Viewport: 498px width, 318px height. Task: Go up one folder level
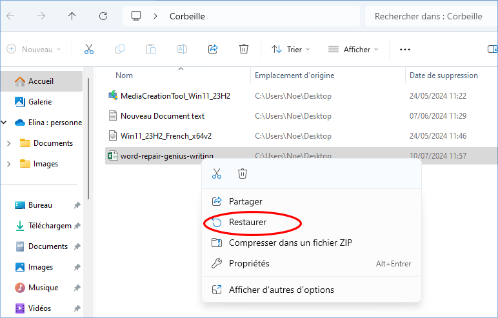pos(72,16)
